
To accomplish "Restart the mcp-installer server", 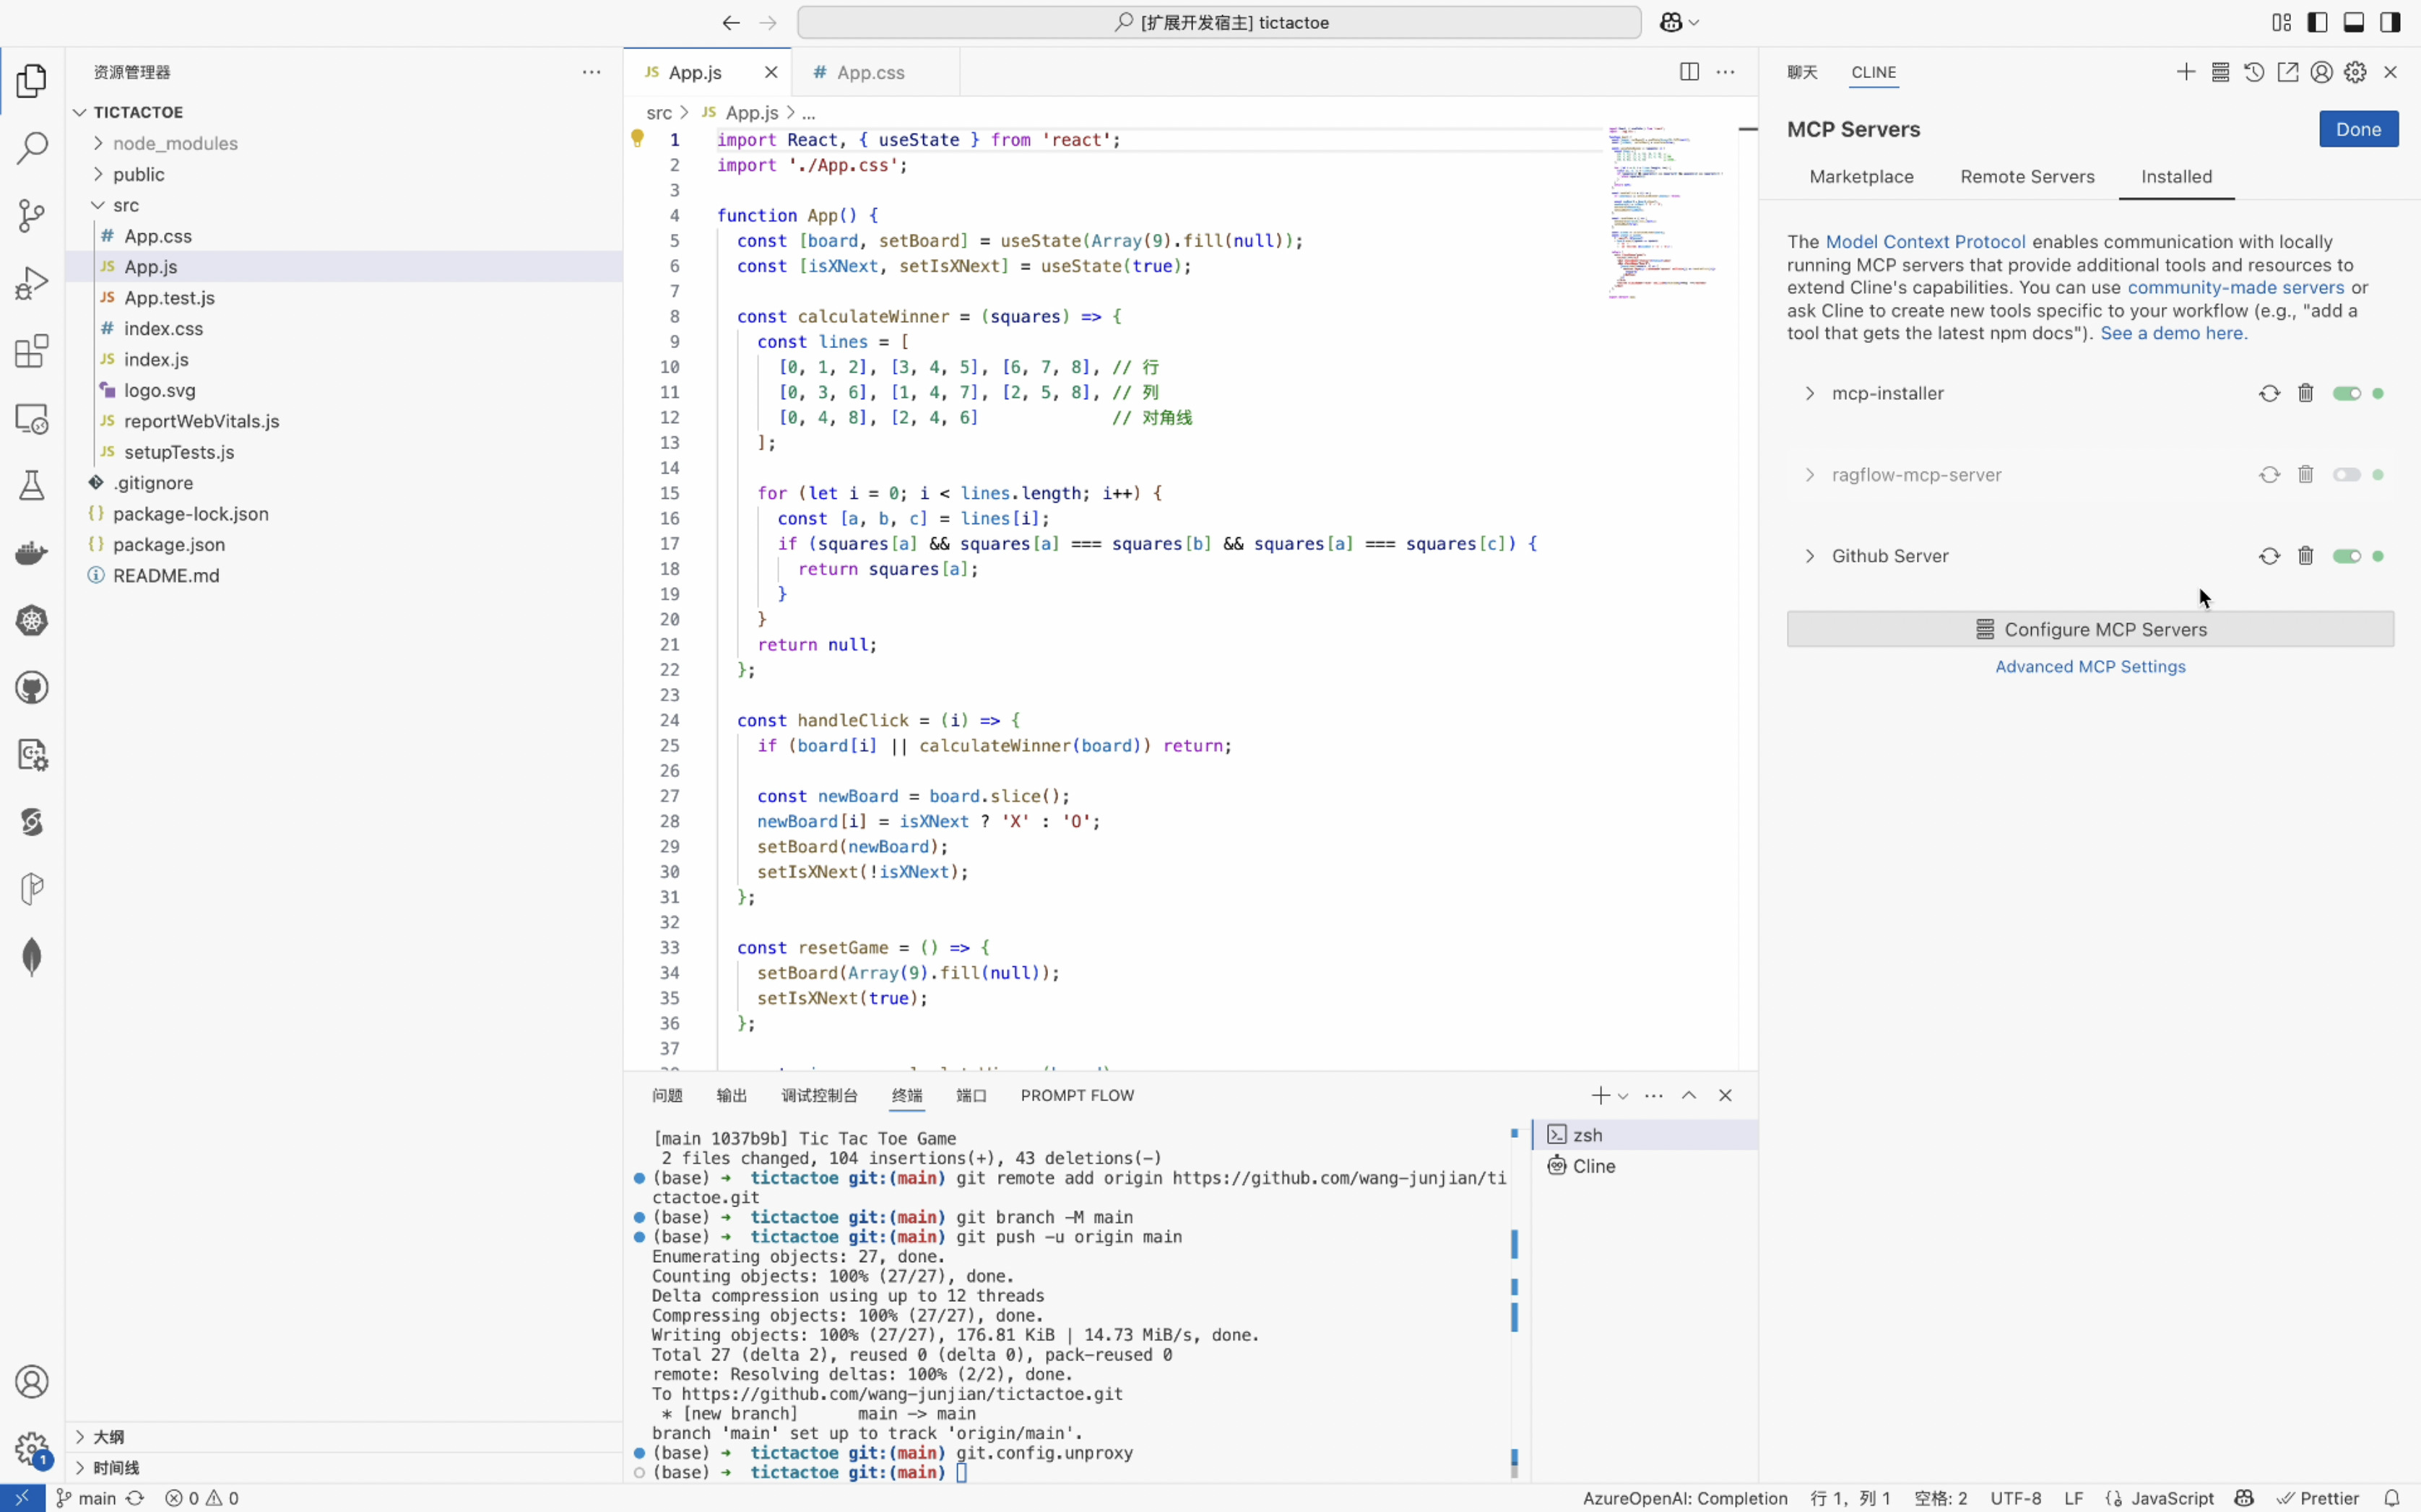I will (2269, 393).
